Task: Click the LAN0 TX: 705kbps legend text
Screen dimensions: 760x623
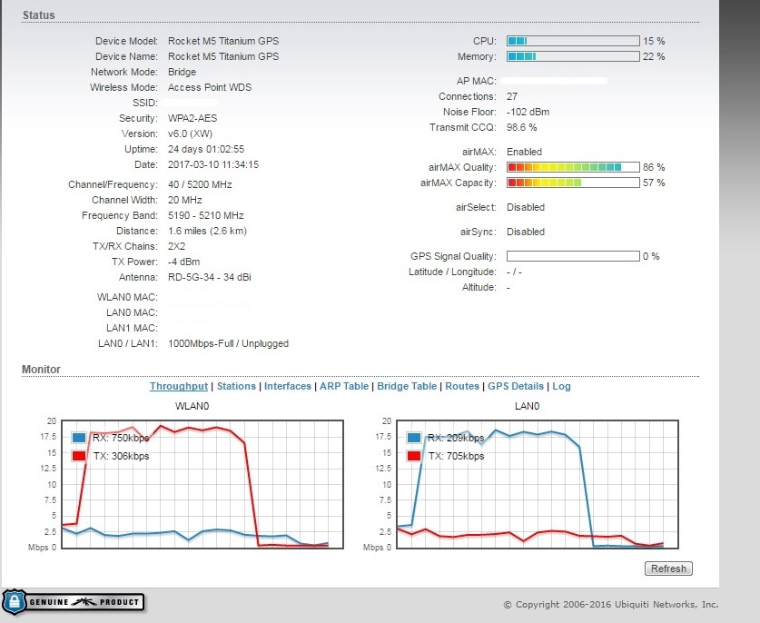Action: tap(456, 456)
